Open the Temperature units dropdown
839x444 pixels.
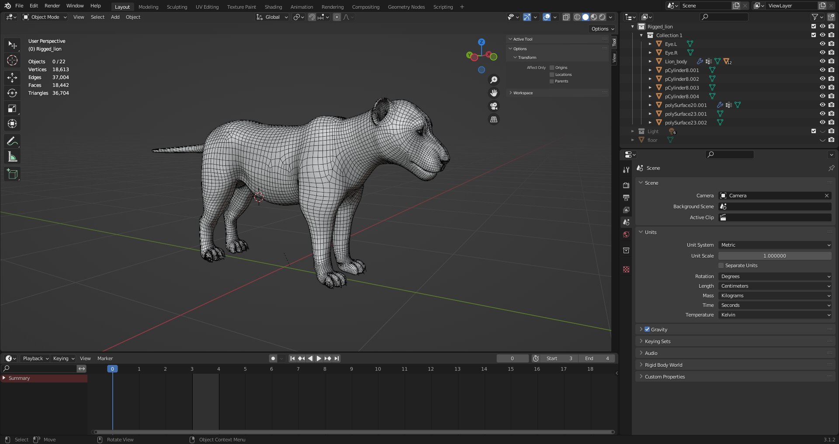click(775, 315)
